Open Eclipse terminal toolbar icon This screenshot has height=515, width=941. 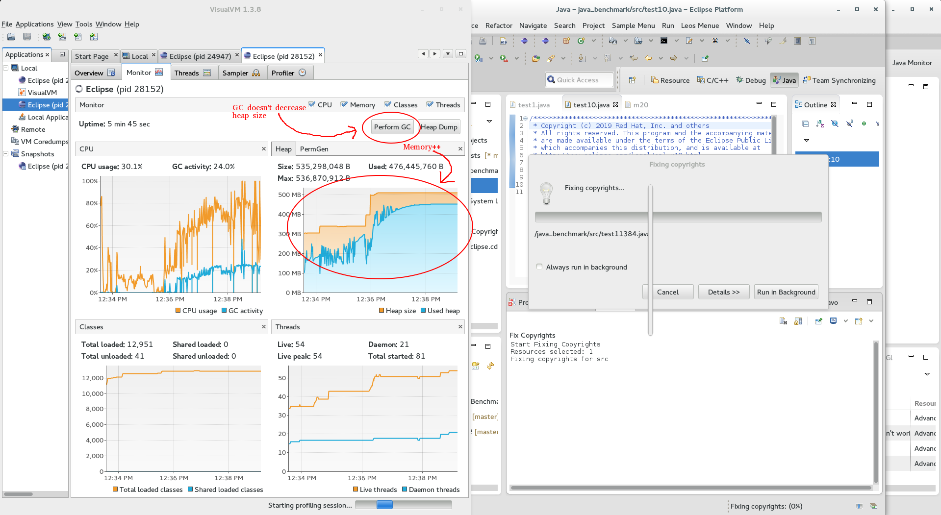[663, 41]
